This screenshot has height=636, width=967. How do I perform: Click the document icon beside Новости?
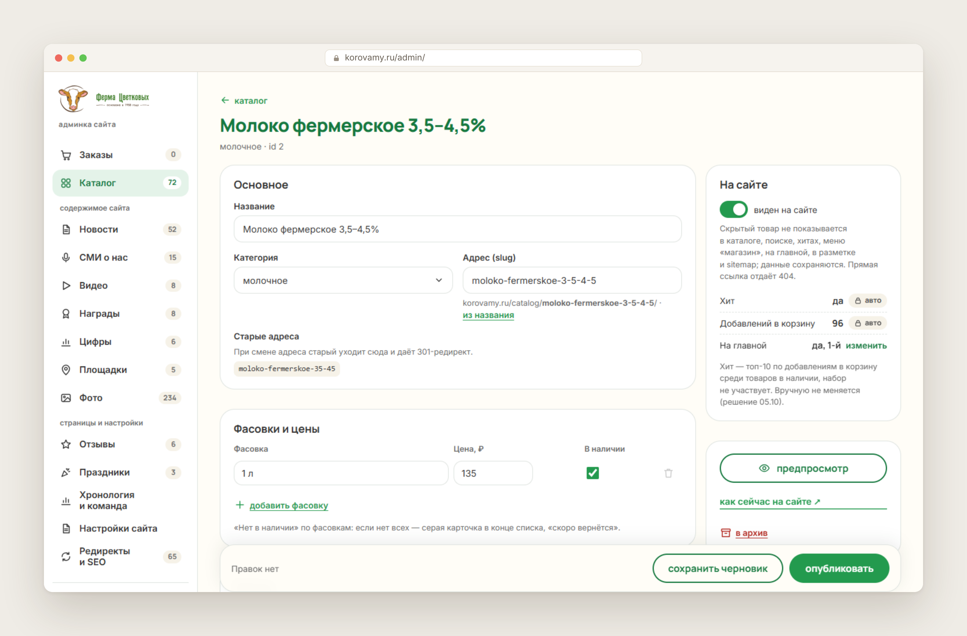pyautogui.click(x=66, y=229)
